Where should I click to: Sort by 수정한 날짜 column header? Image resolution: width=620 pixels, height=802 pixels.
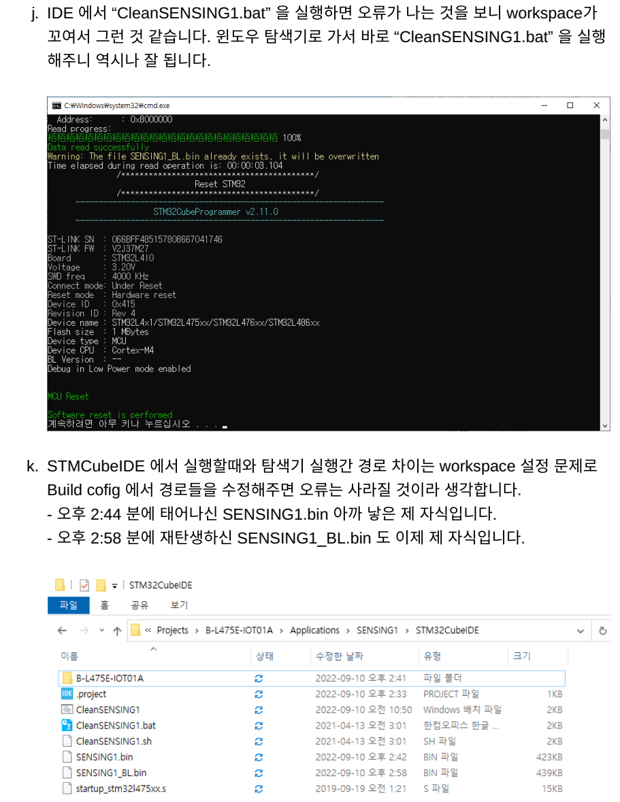click(x=339, y=656)
